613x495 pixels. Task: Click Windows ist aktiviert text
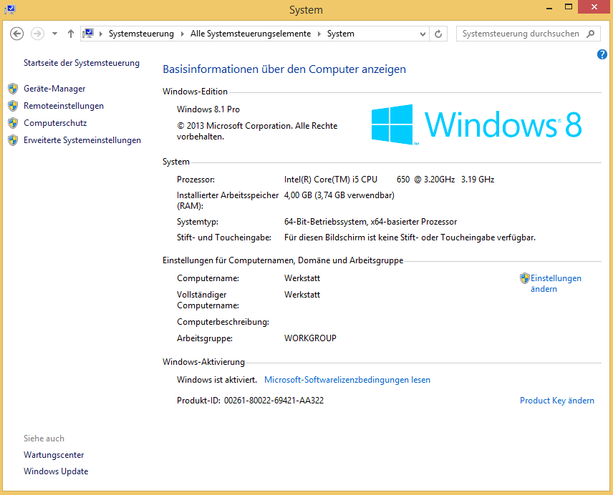tap(216, 380)
